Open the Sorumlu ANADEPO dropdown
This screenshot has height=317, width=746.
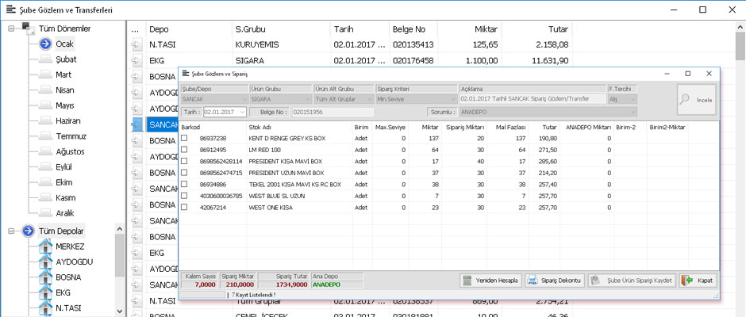(633, 113)
